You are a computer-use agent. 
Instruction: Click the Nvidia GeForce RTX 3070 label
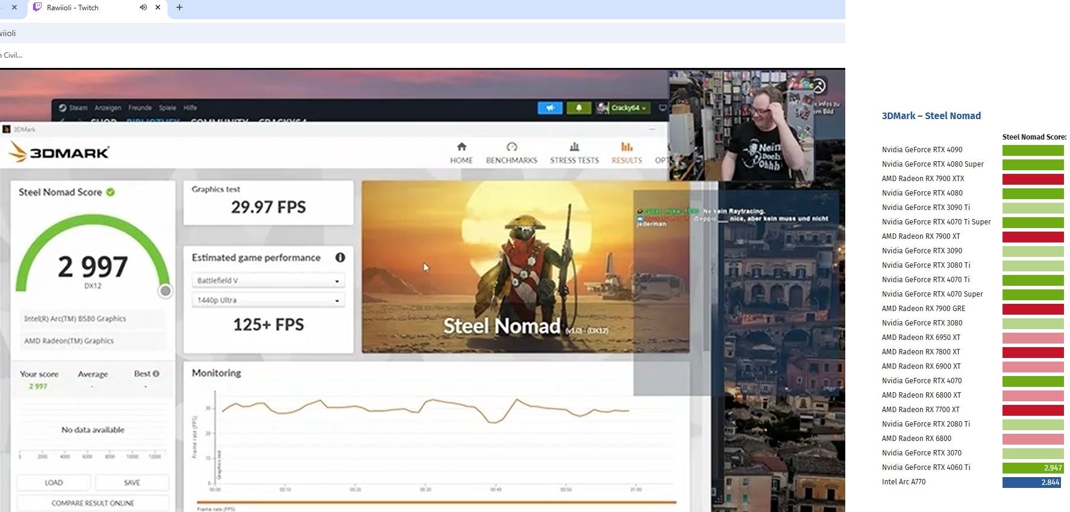coord(922,453)
